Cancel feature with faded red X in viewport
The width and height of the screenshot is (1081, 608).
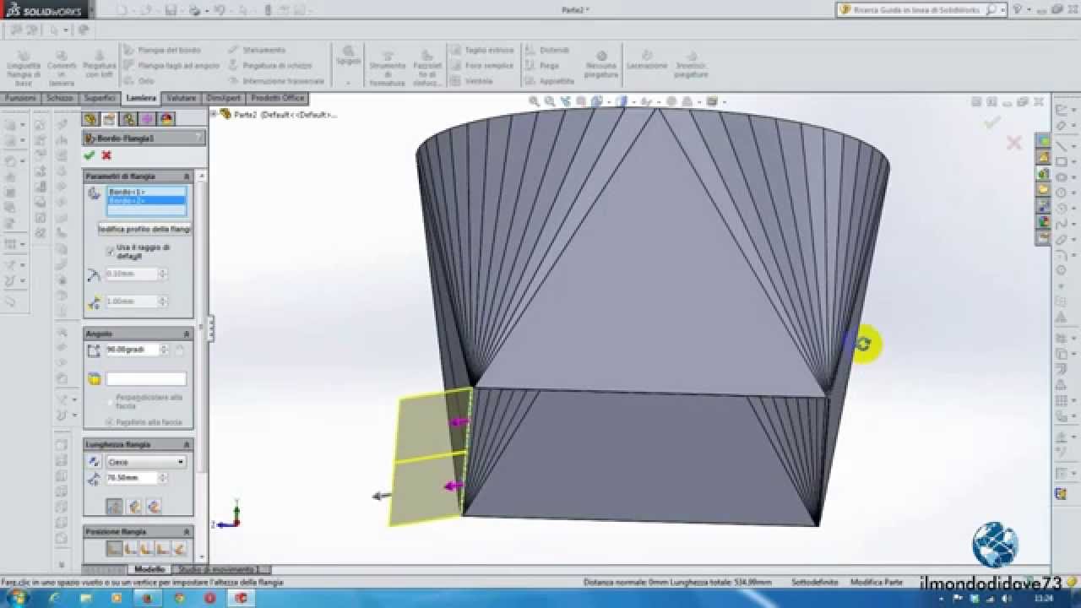1014,143
